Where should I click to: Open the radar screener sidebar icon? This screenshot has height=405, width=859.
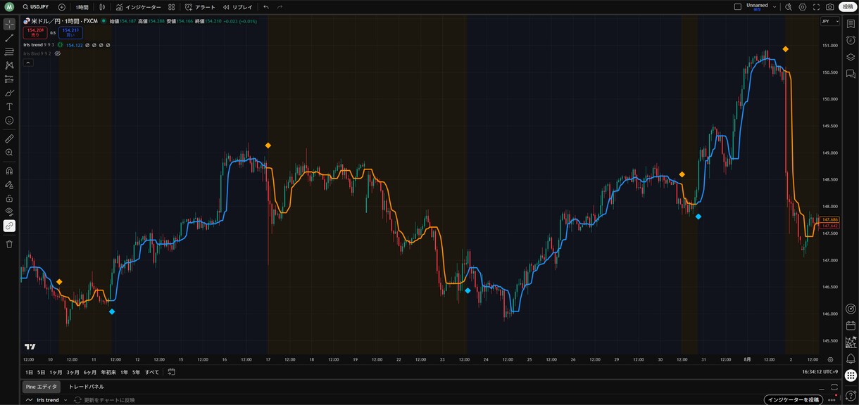[x=851, y=309]
